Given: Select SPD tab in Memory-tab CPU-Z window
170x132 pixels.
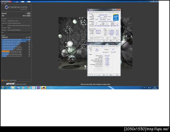Looking at the screenshot, I should 106,46.
